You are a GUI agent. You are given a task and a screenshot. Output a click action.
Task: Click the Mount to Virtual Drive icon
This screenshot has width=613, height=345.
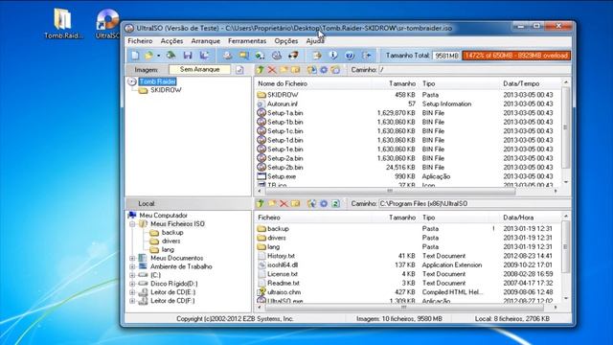(277, 56)
